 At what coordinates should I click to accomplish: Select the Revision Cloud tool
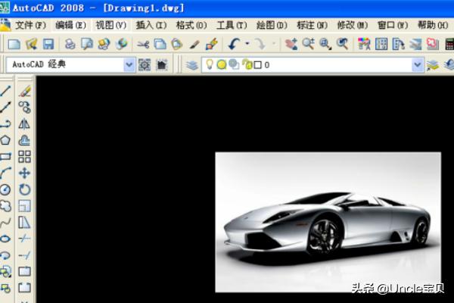click(5, 206)
